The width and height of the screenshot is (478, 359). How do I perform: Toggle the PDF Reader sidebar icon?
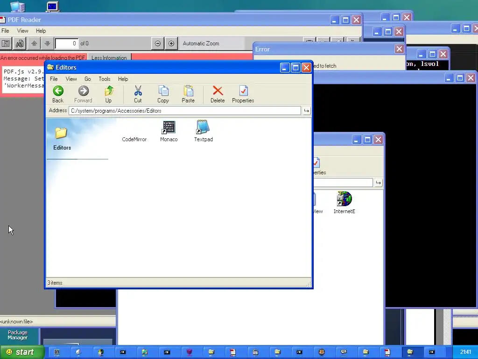point(6,43)
